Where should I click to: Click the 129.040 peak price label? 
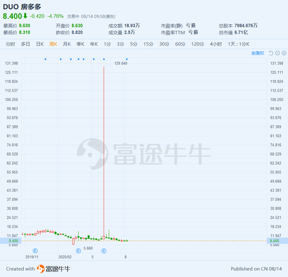(121, 64)
